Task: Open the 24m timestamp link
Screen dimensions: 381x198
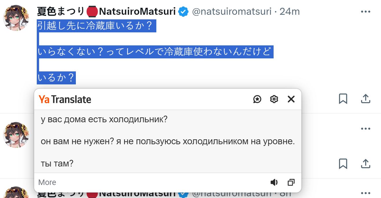Action: coord(290,12)
